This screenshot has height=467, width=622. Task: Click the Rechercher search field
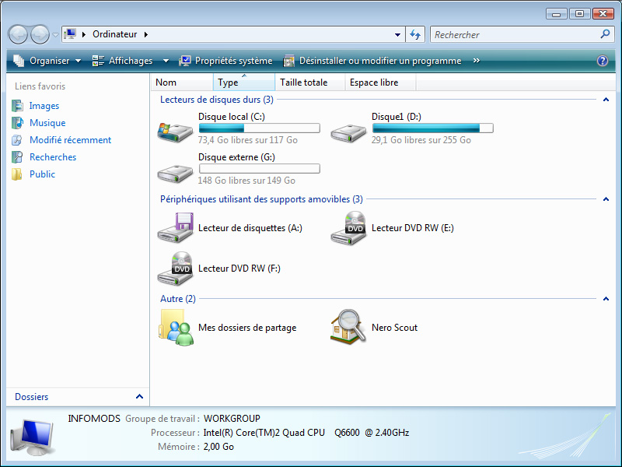click(515, 34)
